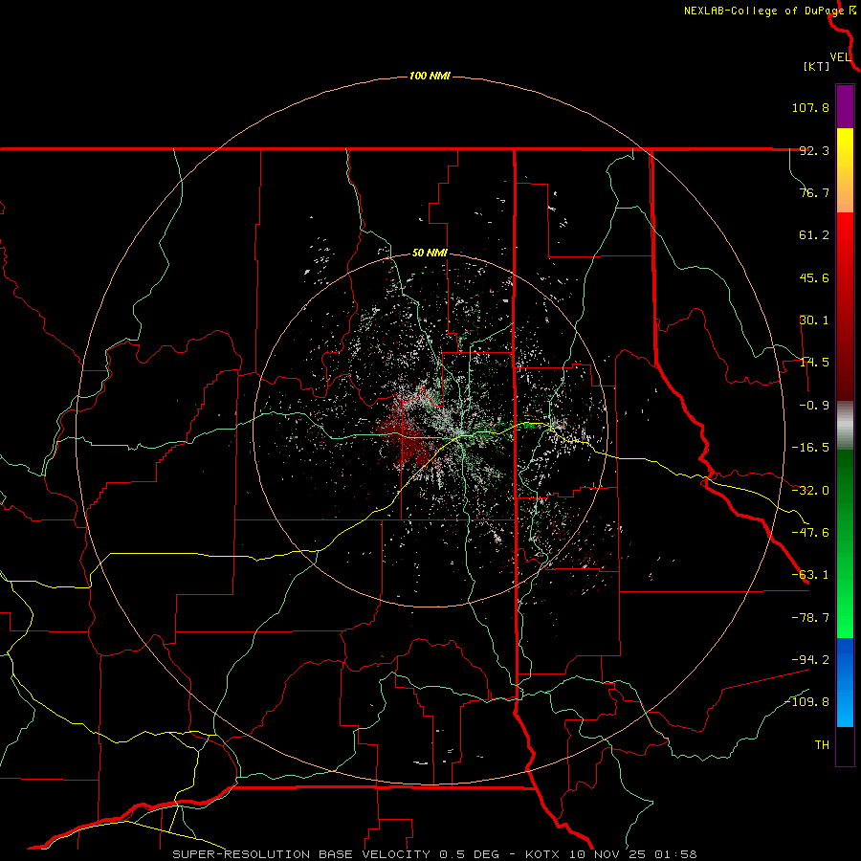Click the -109.8 velocity scale value
The height and width of the screenshot is (861, 861).
(x=806, y=702)
